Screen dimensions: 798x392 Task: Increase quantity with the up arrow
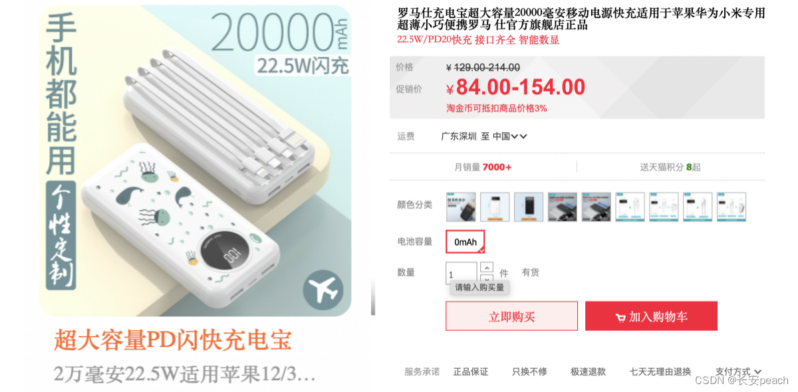click(x=487, y=267)
